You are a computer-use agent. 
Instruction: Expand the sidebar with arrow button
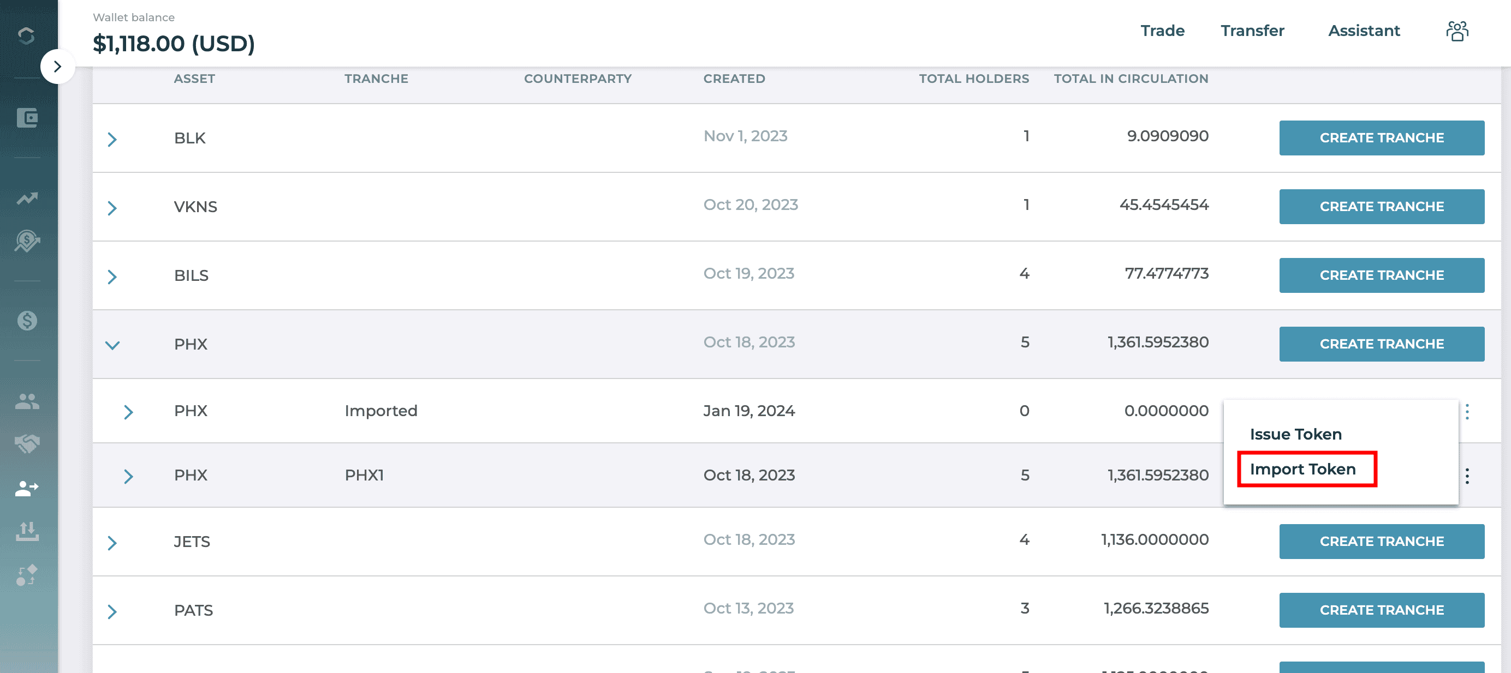(57, 66)
